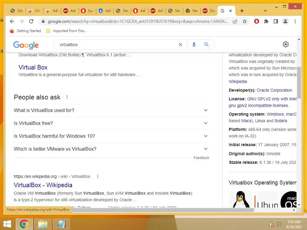
Task: Open the Chrome three-dot menu
Action: 295,21
